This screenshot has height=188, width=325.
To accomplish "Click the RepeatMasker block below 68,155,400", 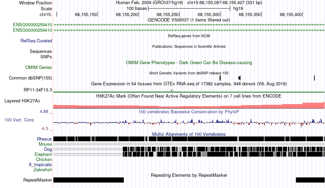I will pos(310,180).
